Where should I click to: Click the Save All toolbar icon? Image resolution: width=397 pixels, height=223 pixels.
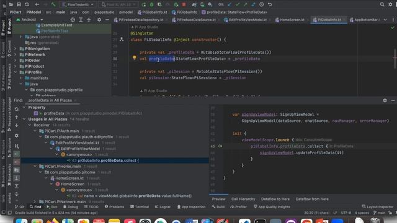coord(19,4)
